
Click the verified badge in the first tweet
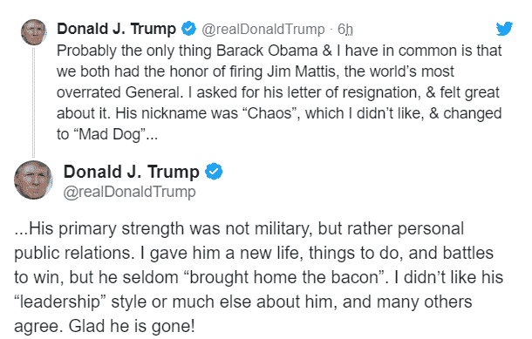(x=188, y=29)
